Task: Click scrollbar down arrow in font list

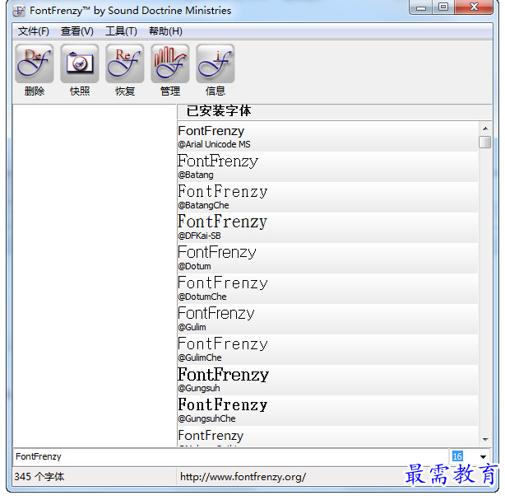Action: [x=485, y=440]
